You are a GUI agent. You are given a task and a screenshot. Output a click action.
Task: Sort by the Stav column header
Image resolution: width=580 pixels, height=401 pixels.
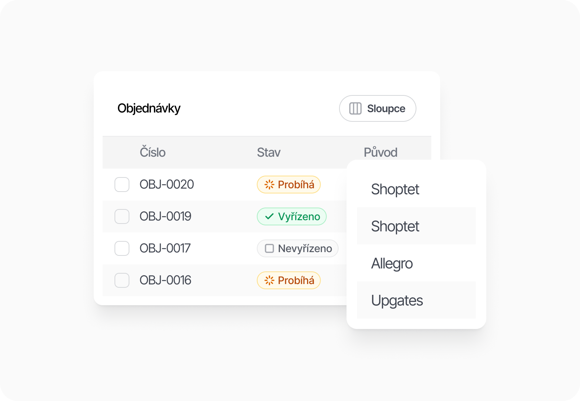pyautogui.click(x=268, y=152)
